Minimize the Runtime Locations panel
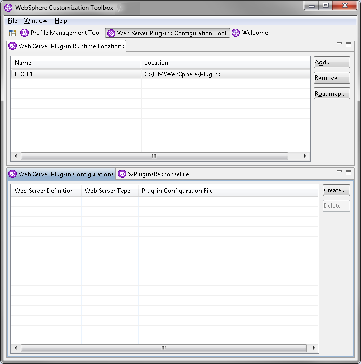361x364 pixels. pyautogui.click(x=339, y=43)
